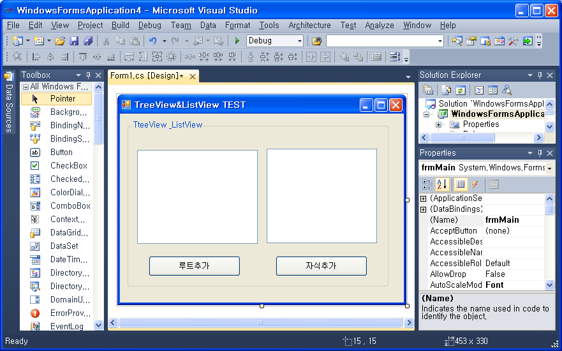The width and height of the screenshot is (562, 351).
Task: Toggle the Properties view button in Properties panel
Action: 461,184
